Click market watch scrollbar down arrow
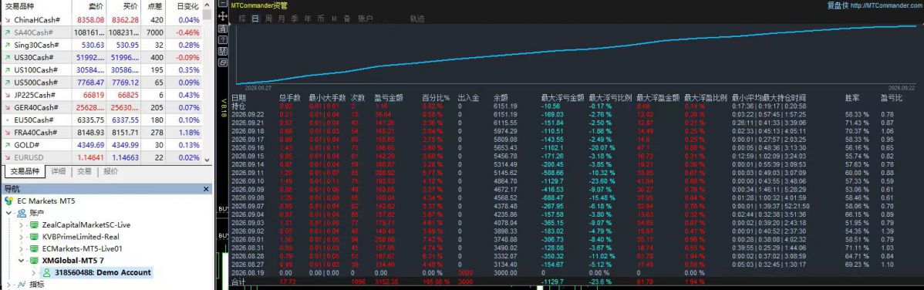 207,160
